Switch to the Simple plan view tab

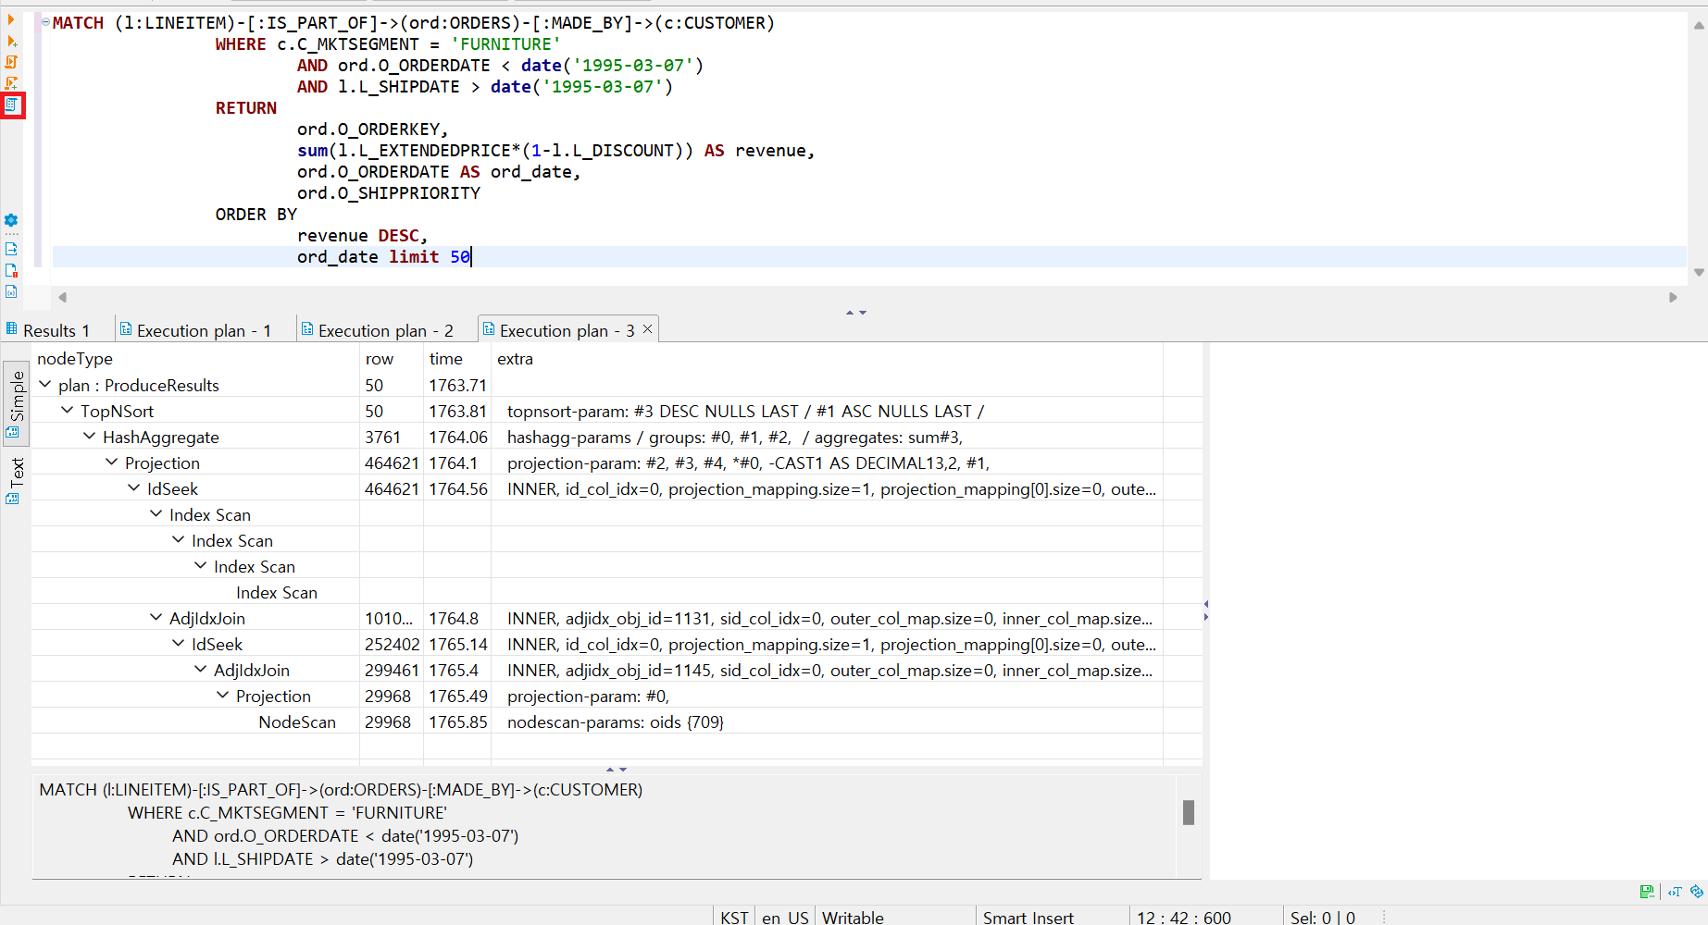17,403
